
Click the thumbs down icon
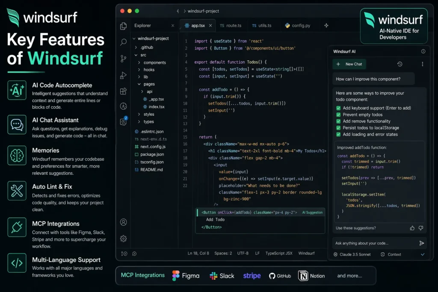(x=421, y=228)
